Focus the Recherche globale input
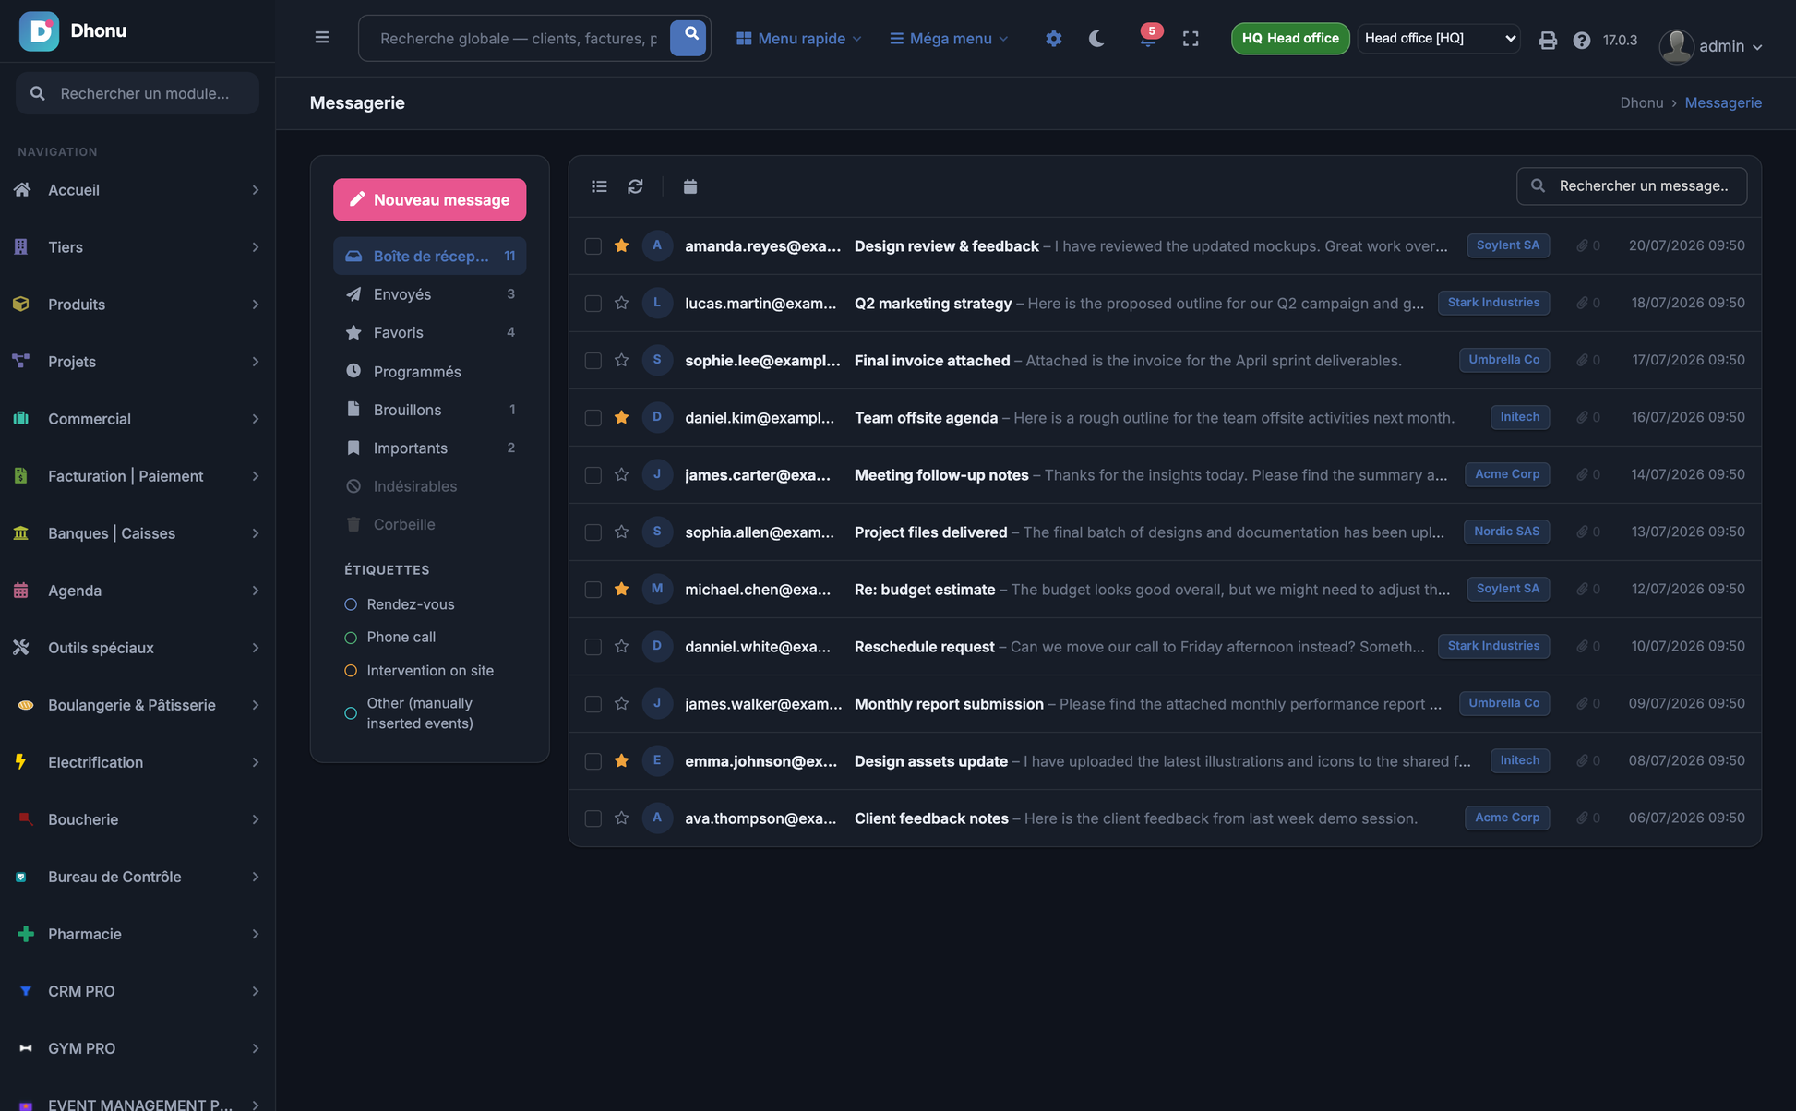The width and height of the screenshot is (1796, 1111). 517,39
